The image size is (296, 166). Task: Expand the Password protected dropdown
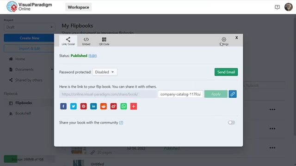pyautogui.click(x=105, y=72)
